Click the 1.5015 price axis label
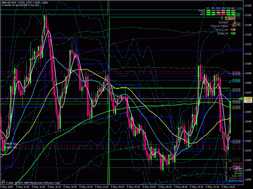 pyautogui.click(x=248, y=151)
